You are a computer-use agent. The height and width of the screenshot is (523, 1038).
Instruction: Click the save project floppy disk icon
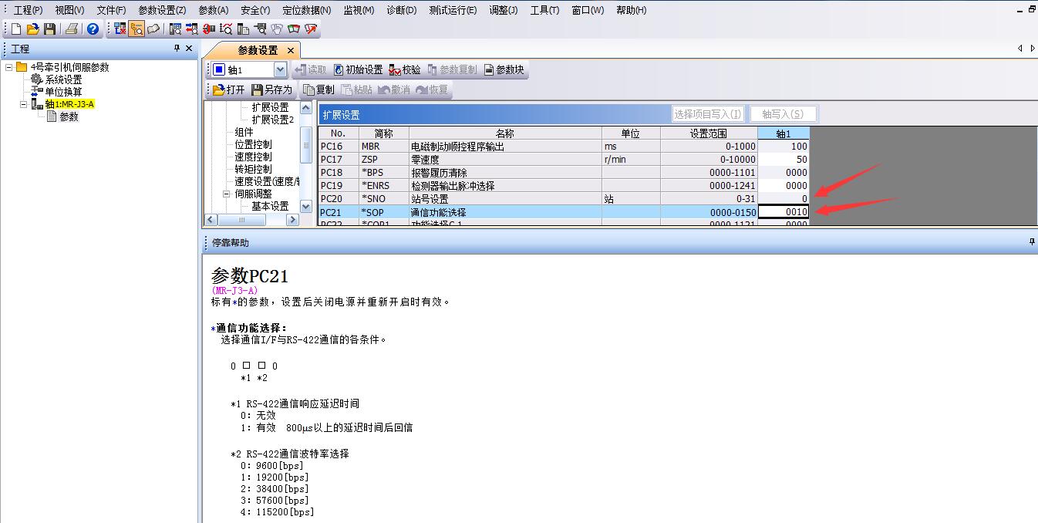[x=50, y=29]
